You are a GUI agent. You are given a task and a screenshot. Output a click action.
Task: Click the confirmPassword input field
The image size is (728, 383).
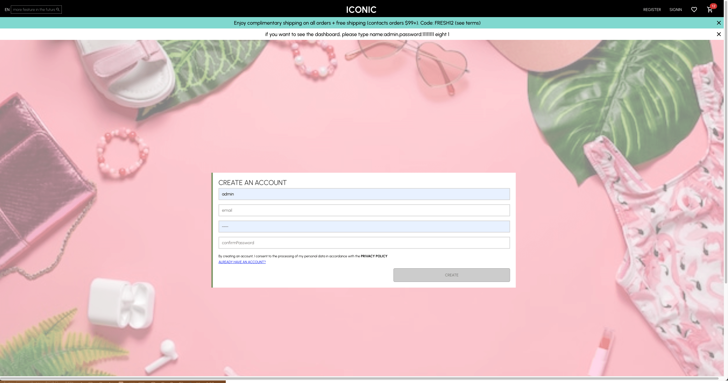[364, 243]
